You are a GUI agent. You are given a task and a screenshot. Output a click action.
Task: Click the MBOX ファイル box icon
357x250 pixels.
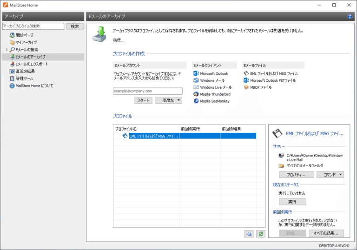(x=246, y=87)
